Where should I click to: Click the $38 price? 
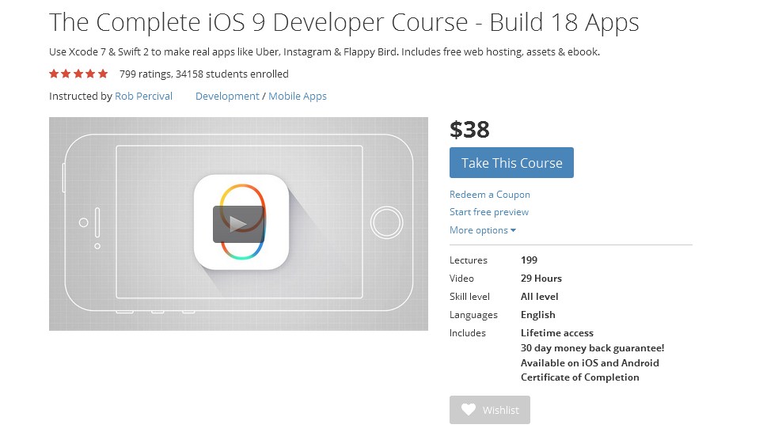[469, 130]
